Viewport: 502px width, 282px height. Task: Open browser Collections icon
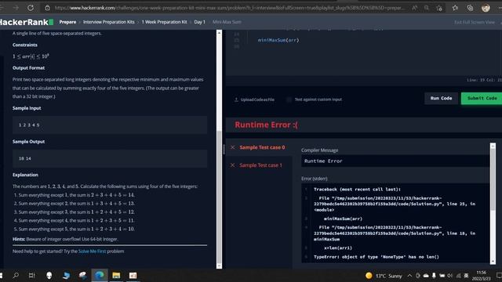pyautogui.click(x=470, y=8)
